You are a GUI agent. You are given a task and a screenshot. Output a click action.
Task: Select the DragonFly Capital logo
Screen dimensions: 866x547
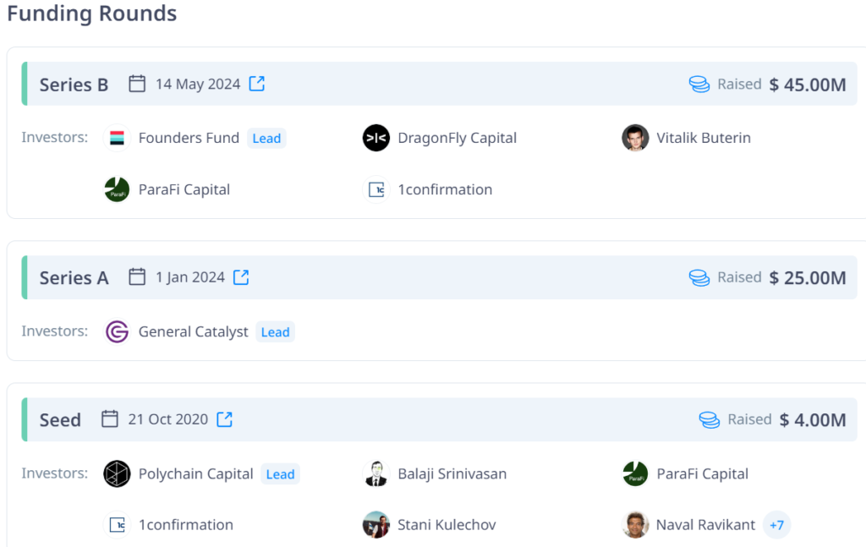(375, 138)
